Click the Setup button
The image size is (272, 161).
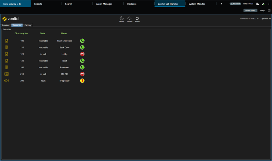point(262,11)
